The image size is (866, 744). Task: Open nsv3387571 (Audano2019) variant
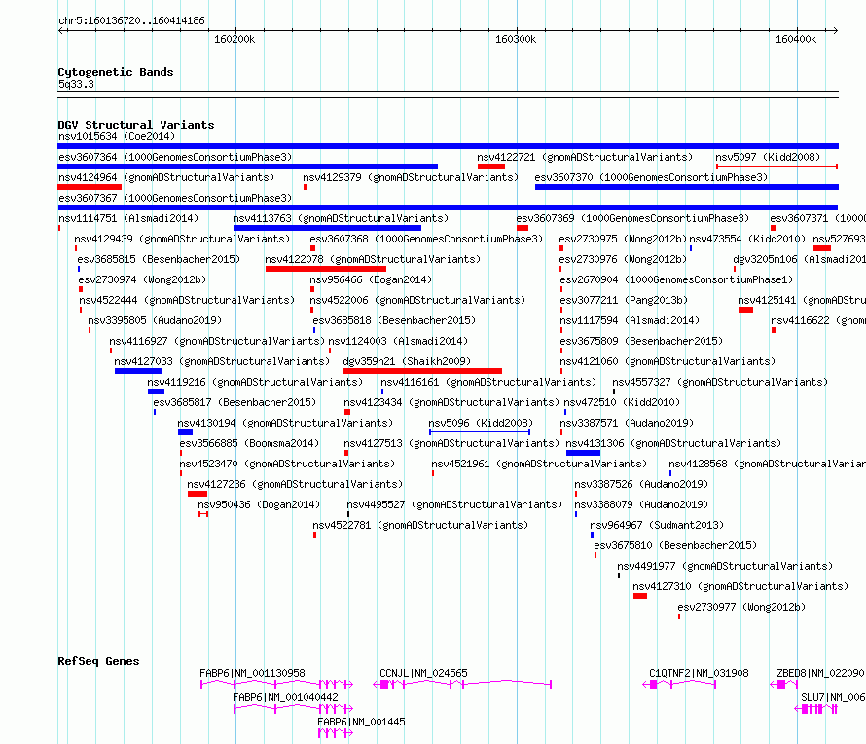coord(627,423)
